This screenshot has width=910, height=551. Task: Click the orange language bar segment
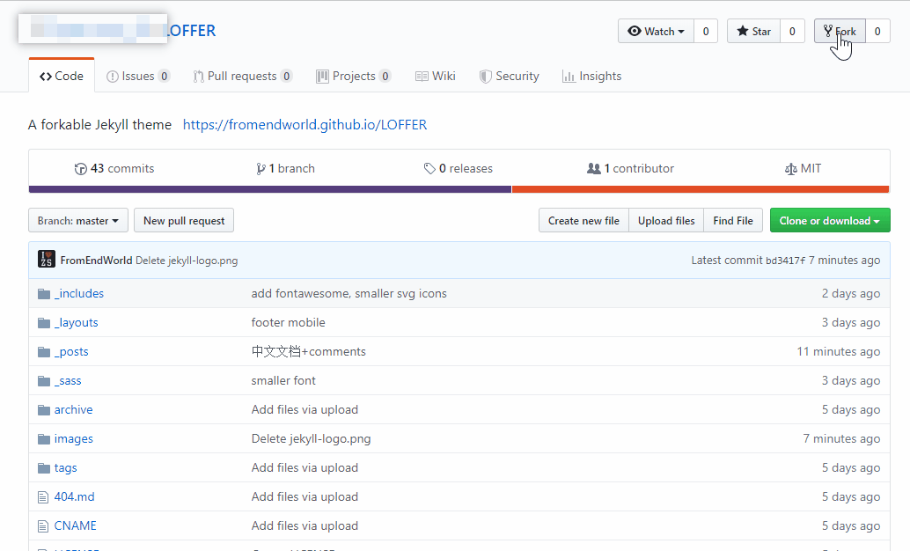701,189
